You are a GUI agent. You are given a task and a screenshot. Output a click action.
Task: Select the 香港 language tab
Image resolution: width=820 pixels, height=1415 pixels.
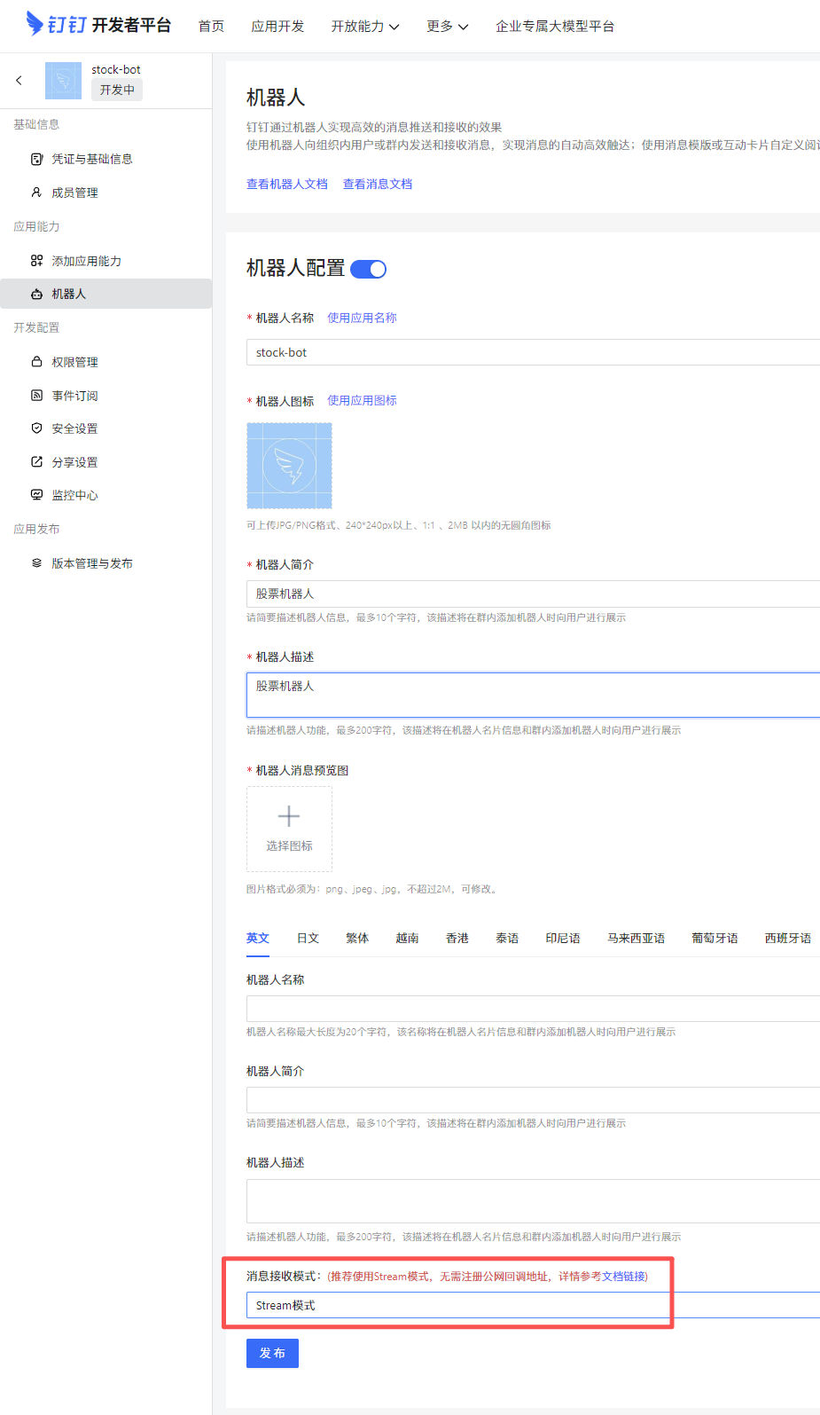(457, 939)
